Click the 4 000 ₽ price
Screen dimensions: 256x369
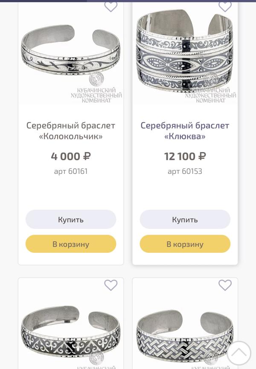tap(71, 156)
